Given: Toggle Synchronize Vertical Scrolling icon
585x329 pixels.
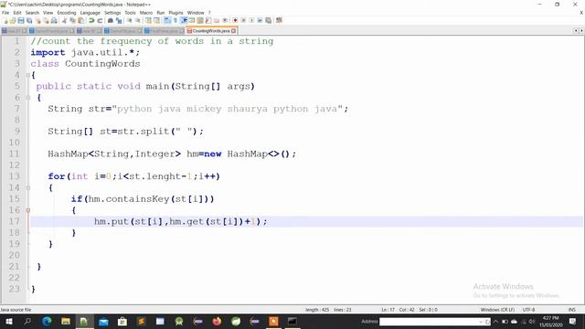Looking at the screenshot, I should pyautogui.click(x=148, y=20).
